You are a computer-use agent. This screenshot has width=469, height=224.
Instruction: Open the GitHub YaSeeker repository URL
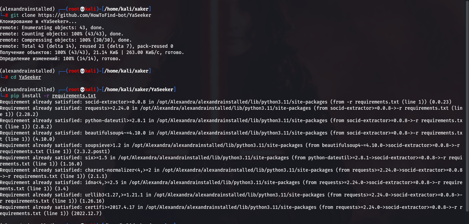pos(94,15)
